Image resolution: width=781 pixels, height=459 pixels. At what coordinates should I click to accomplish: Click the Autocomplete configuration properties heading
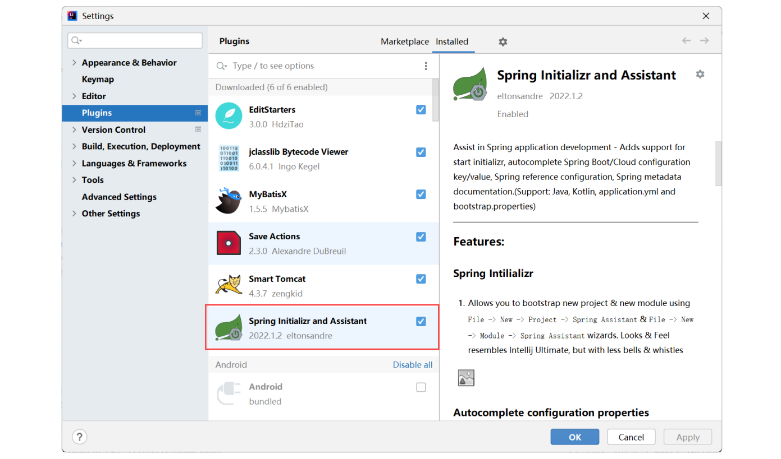[551, 412]
